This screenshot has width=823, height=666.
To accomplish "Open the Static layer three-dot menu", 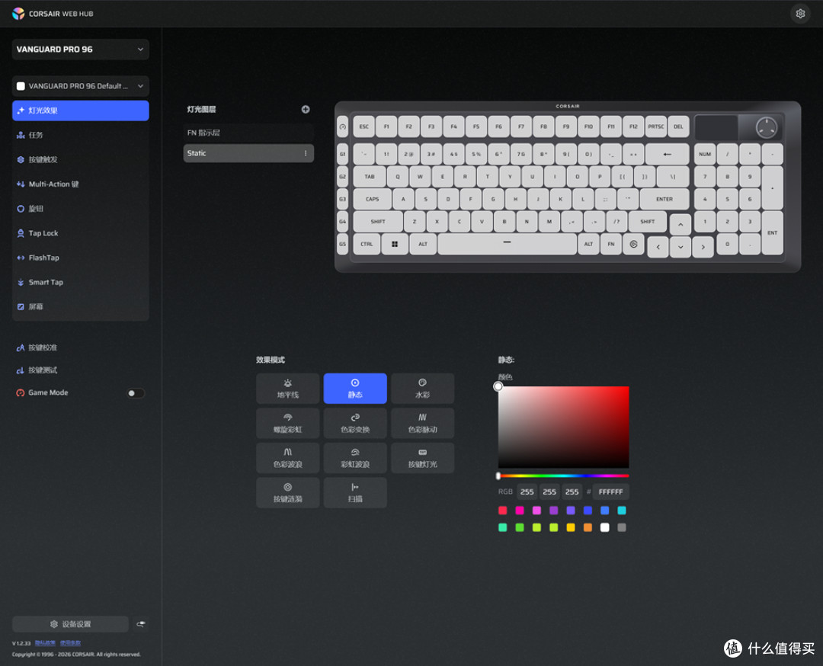I will pos(306,153).
